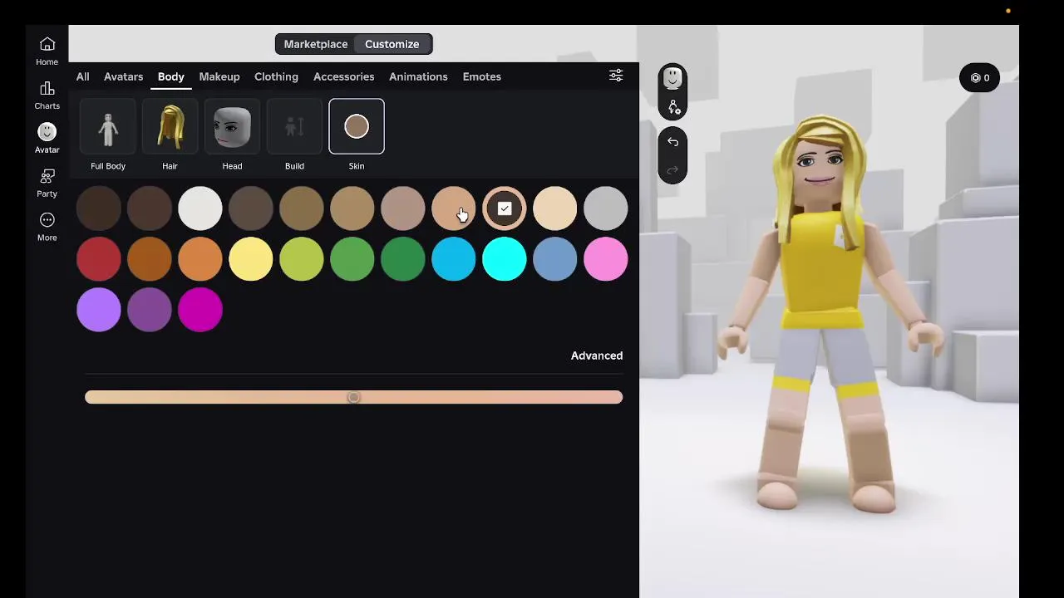The height and width of the screenshot is (598, 1064).
Task: Open the Avatars tab
Action: tap(123, 76)
